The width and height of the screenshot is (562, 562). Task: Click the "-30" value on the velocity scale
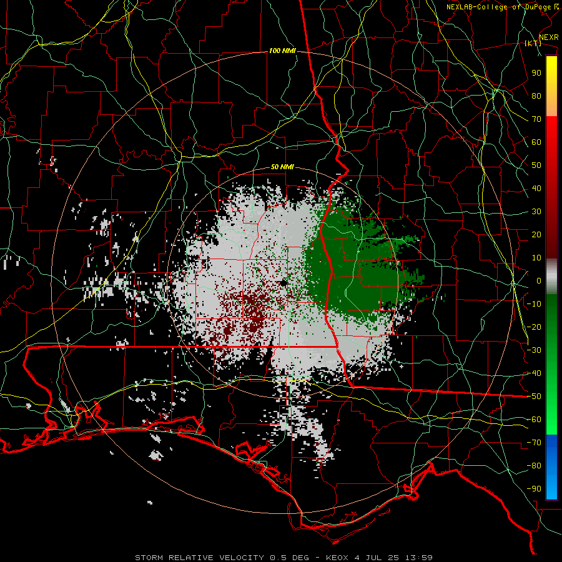tap(534, 350)
